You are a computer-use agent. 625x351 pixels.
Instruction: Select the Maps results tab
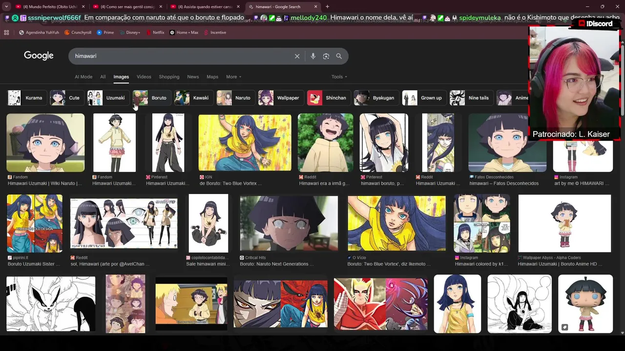pos(212,77)
